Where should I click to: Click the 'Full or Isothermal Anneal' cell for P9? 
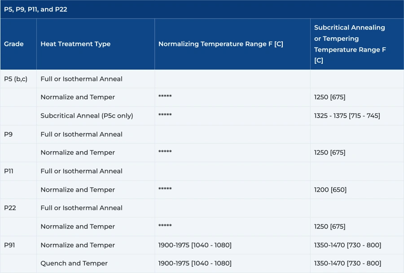[81, 134]
